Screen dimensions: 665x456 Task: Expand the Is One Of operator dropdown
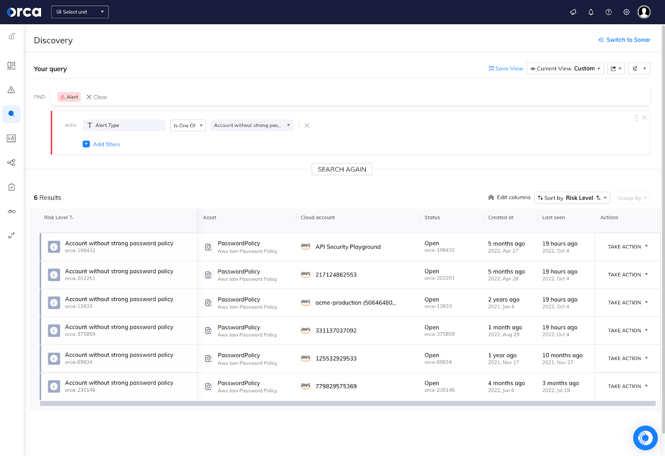pyautogui.click(x=188, y=125)
